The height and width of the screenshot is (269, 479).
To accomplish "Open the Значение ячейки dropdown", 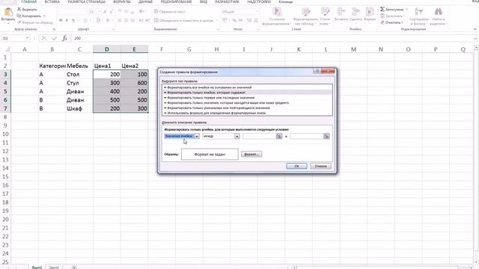I will click(197, 136).
